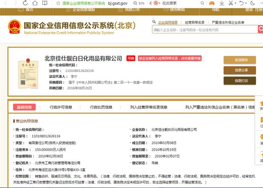
Task: Click the red search submit button
Action: point(260,29)
